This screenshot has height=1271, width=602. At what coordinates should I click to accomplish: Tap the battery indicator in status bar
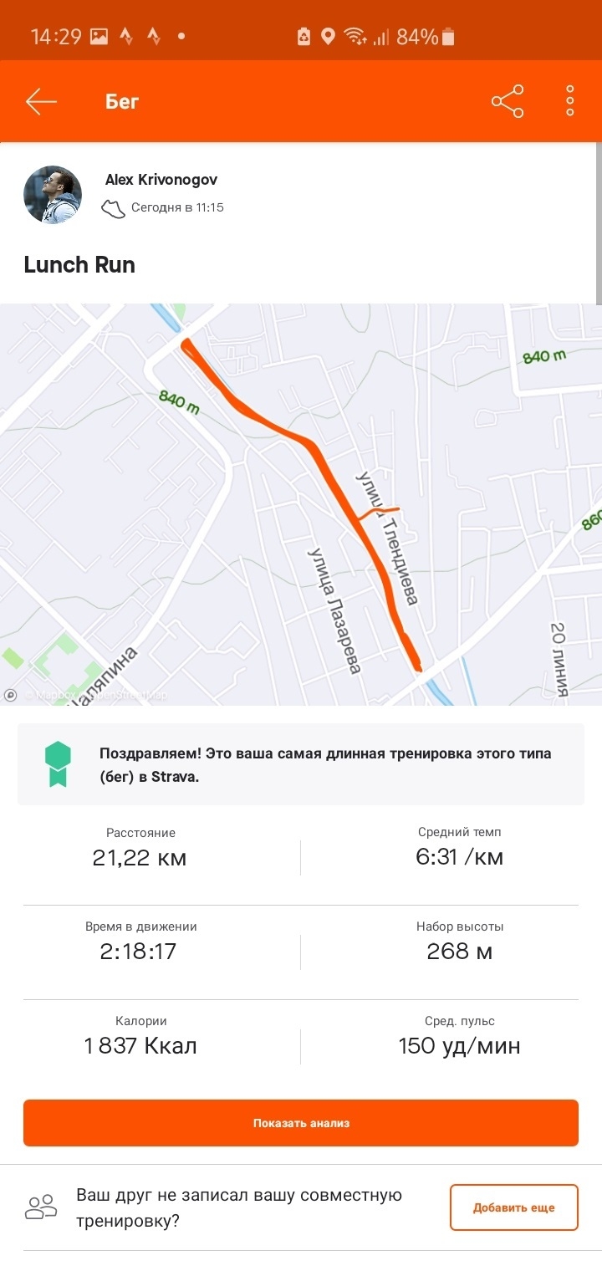(x=449, y=37)
